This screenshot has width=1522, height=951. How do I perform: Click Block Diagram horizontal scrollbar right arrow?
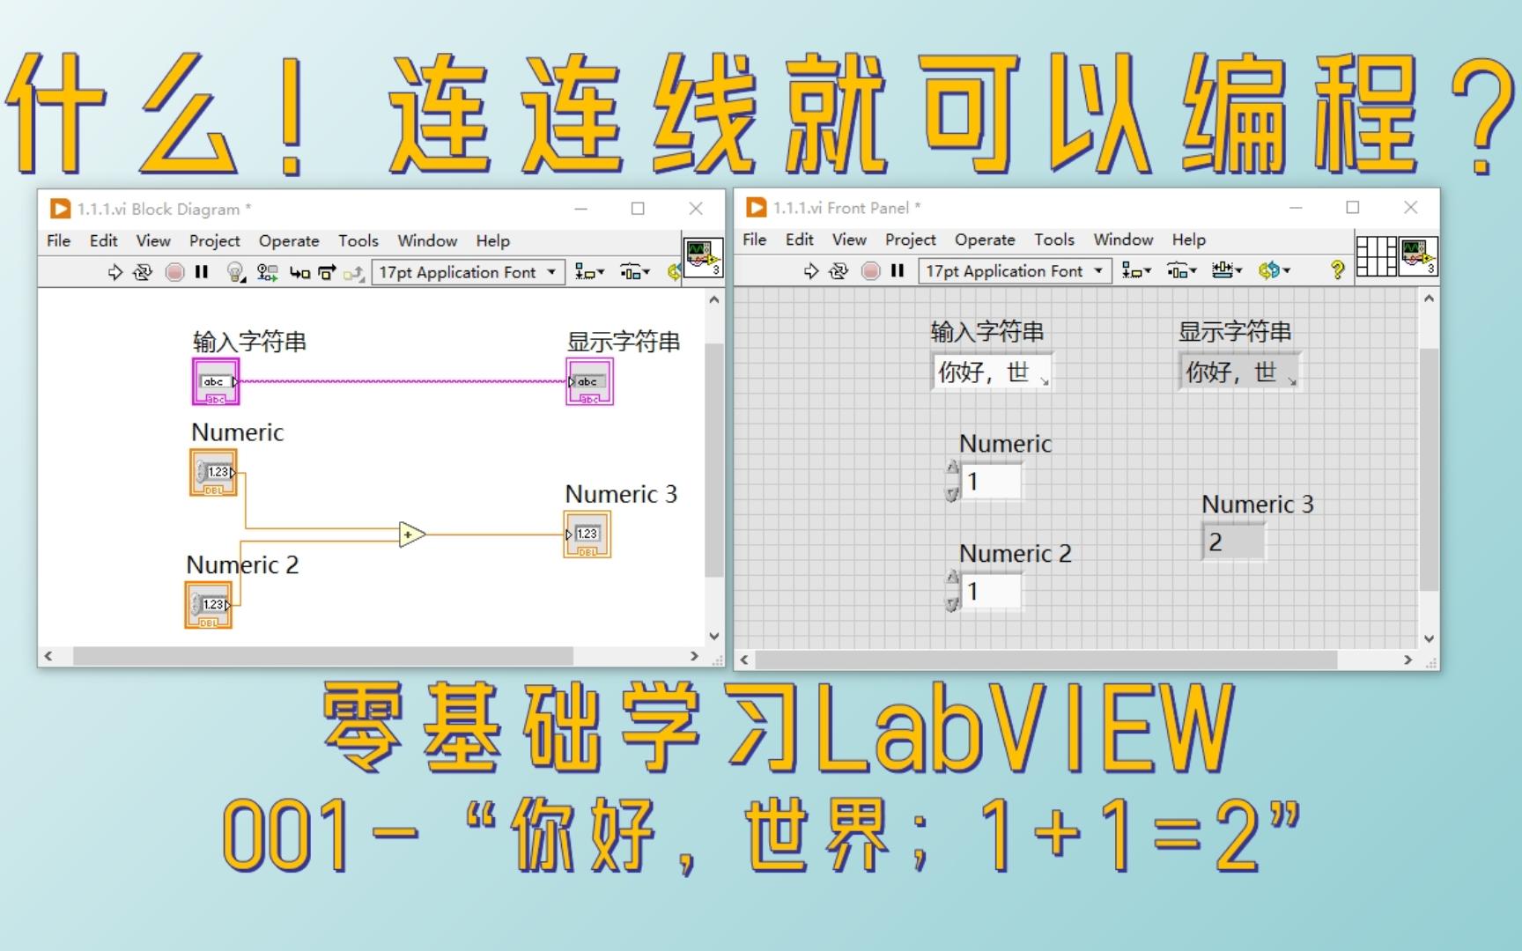[694, 656]
